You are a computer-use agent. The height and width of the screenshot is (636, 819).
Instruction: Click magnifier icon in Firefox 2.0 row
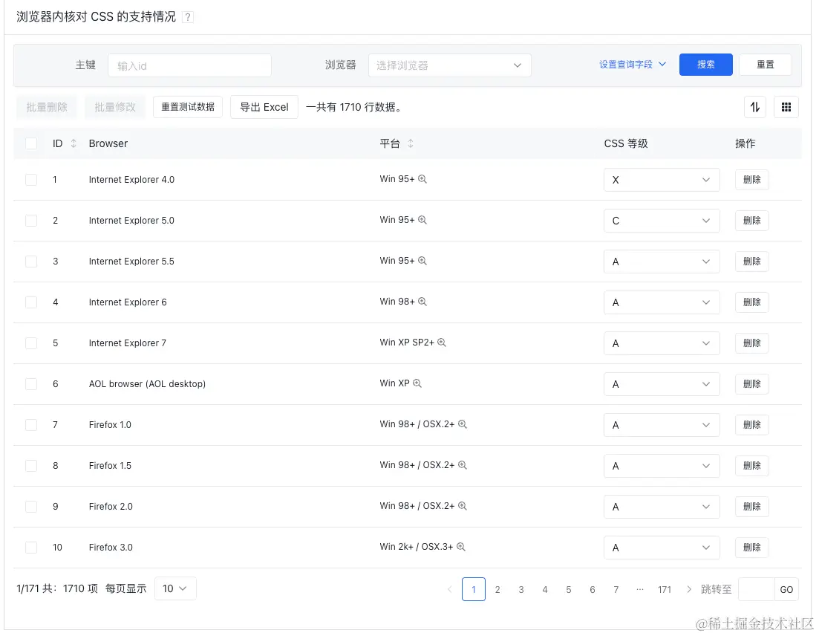(x=463, y=505)
